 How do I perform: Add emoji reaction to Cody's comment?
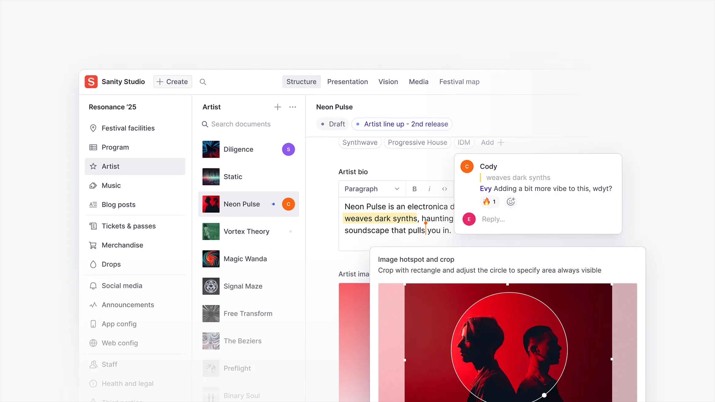coord(511,201)
